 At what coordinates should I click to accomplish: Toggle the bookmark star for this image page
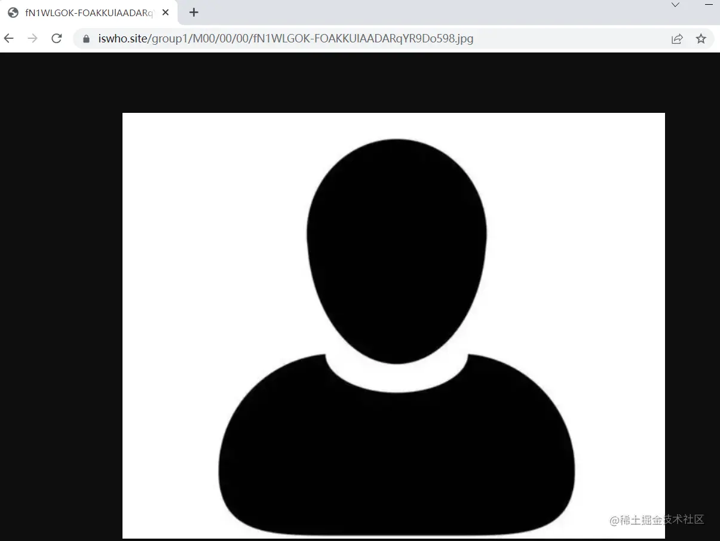point(700,38)
